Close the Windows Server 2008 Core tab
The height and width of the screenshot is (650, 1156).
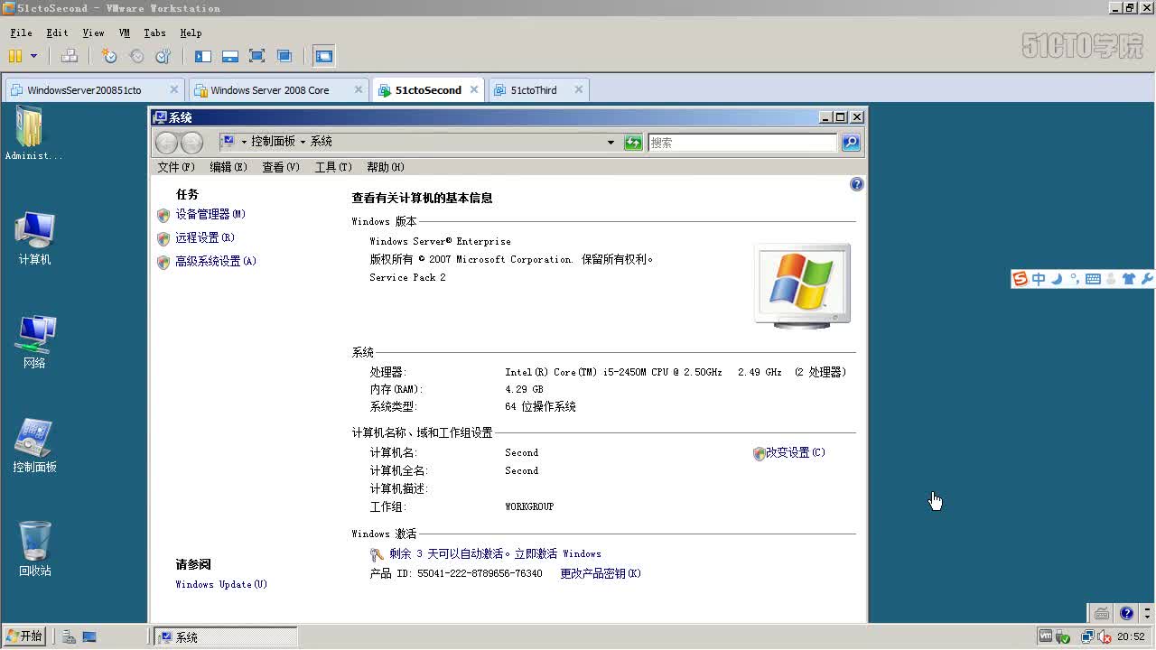coord(359,90)
